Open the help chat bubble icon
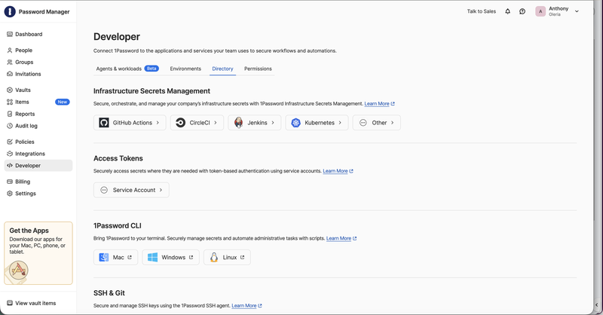The image size is (603, 315). [522, 11]
